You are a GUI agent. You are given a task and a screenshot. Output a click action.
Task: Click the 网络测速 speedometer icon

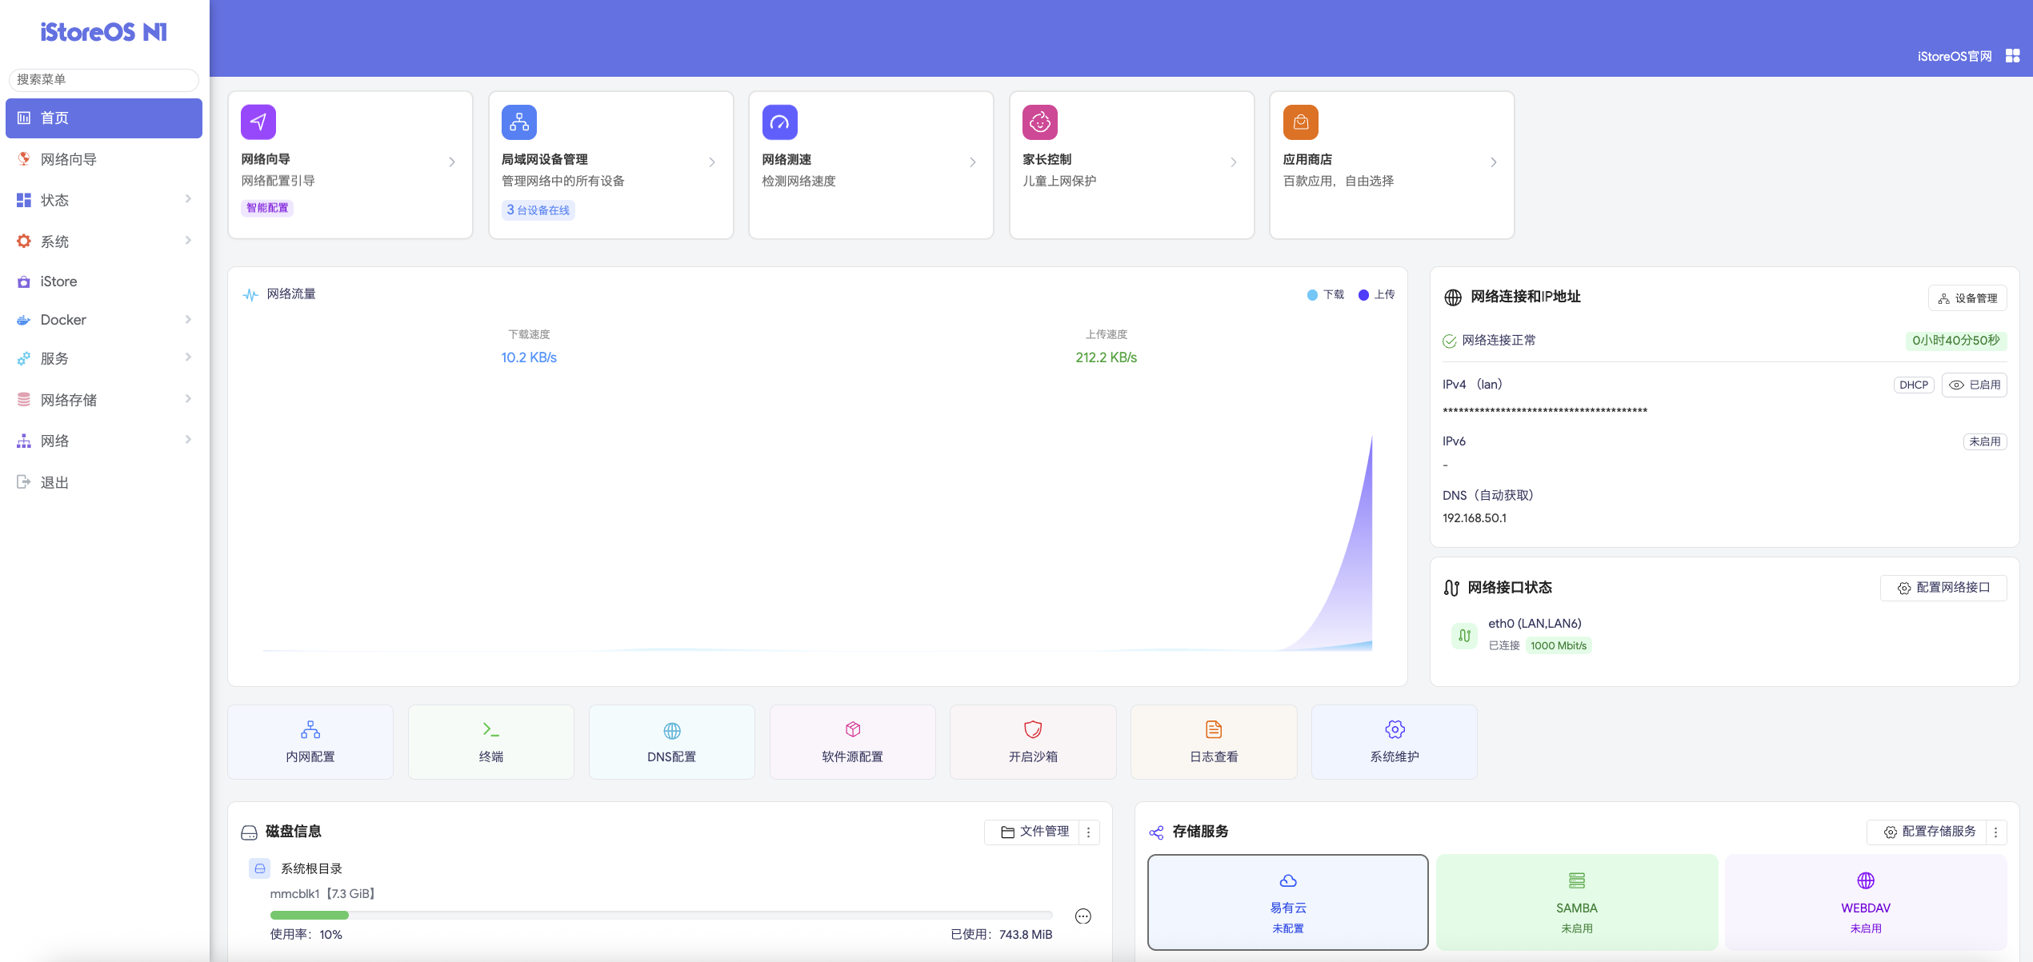click(x=779, y=122)
